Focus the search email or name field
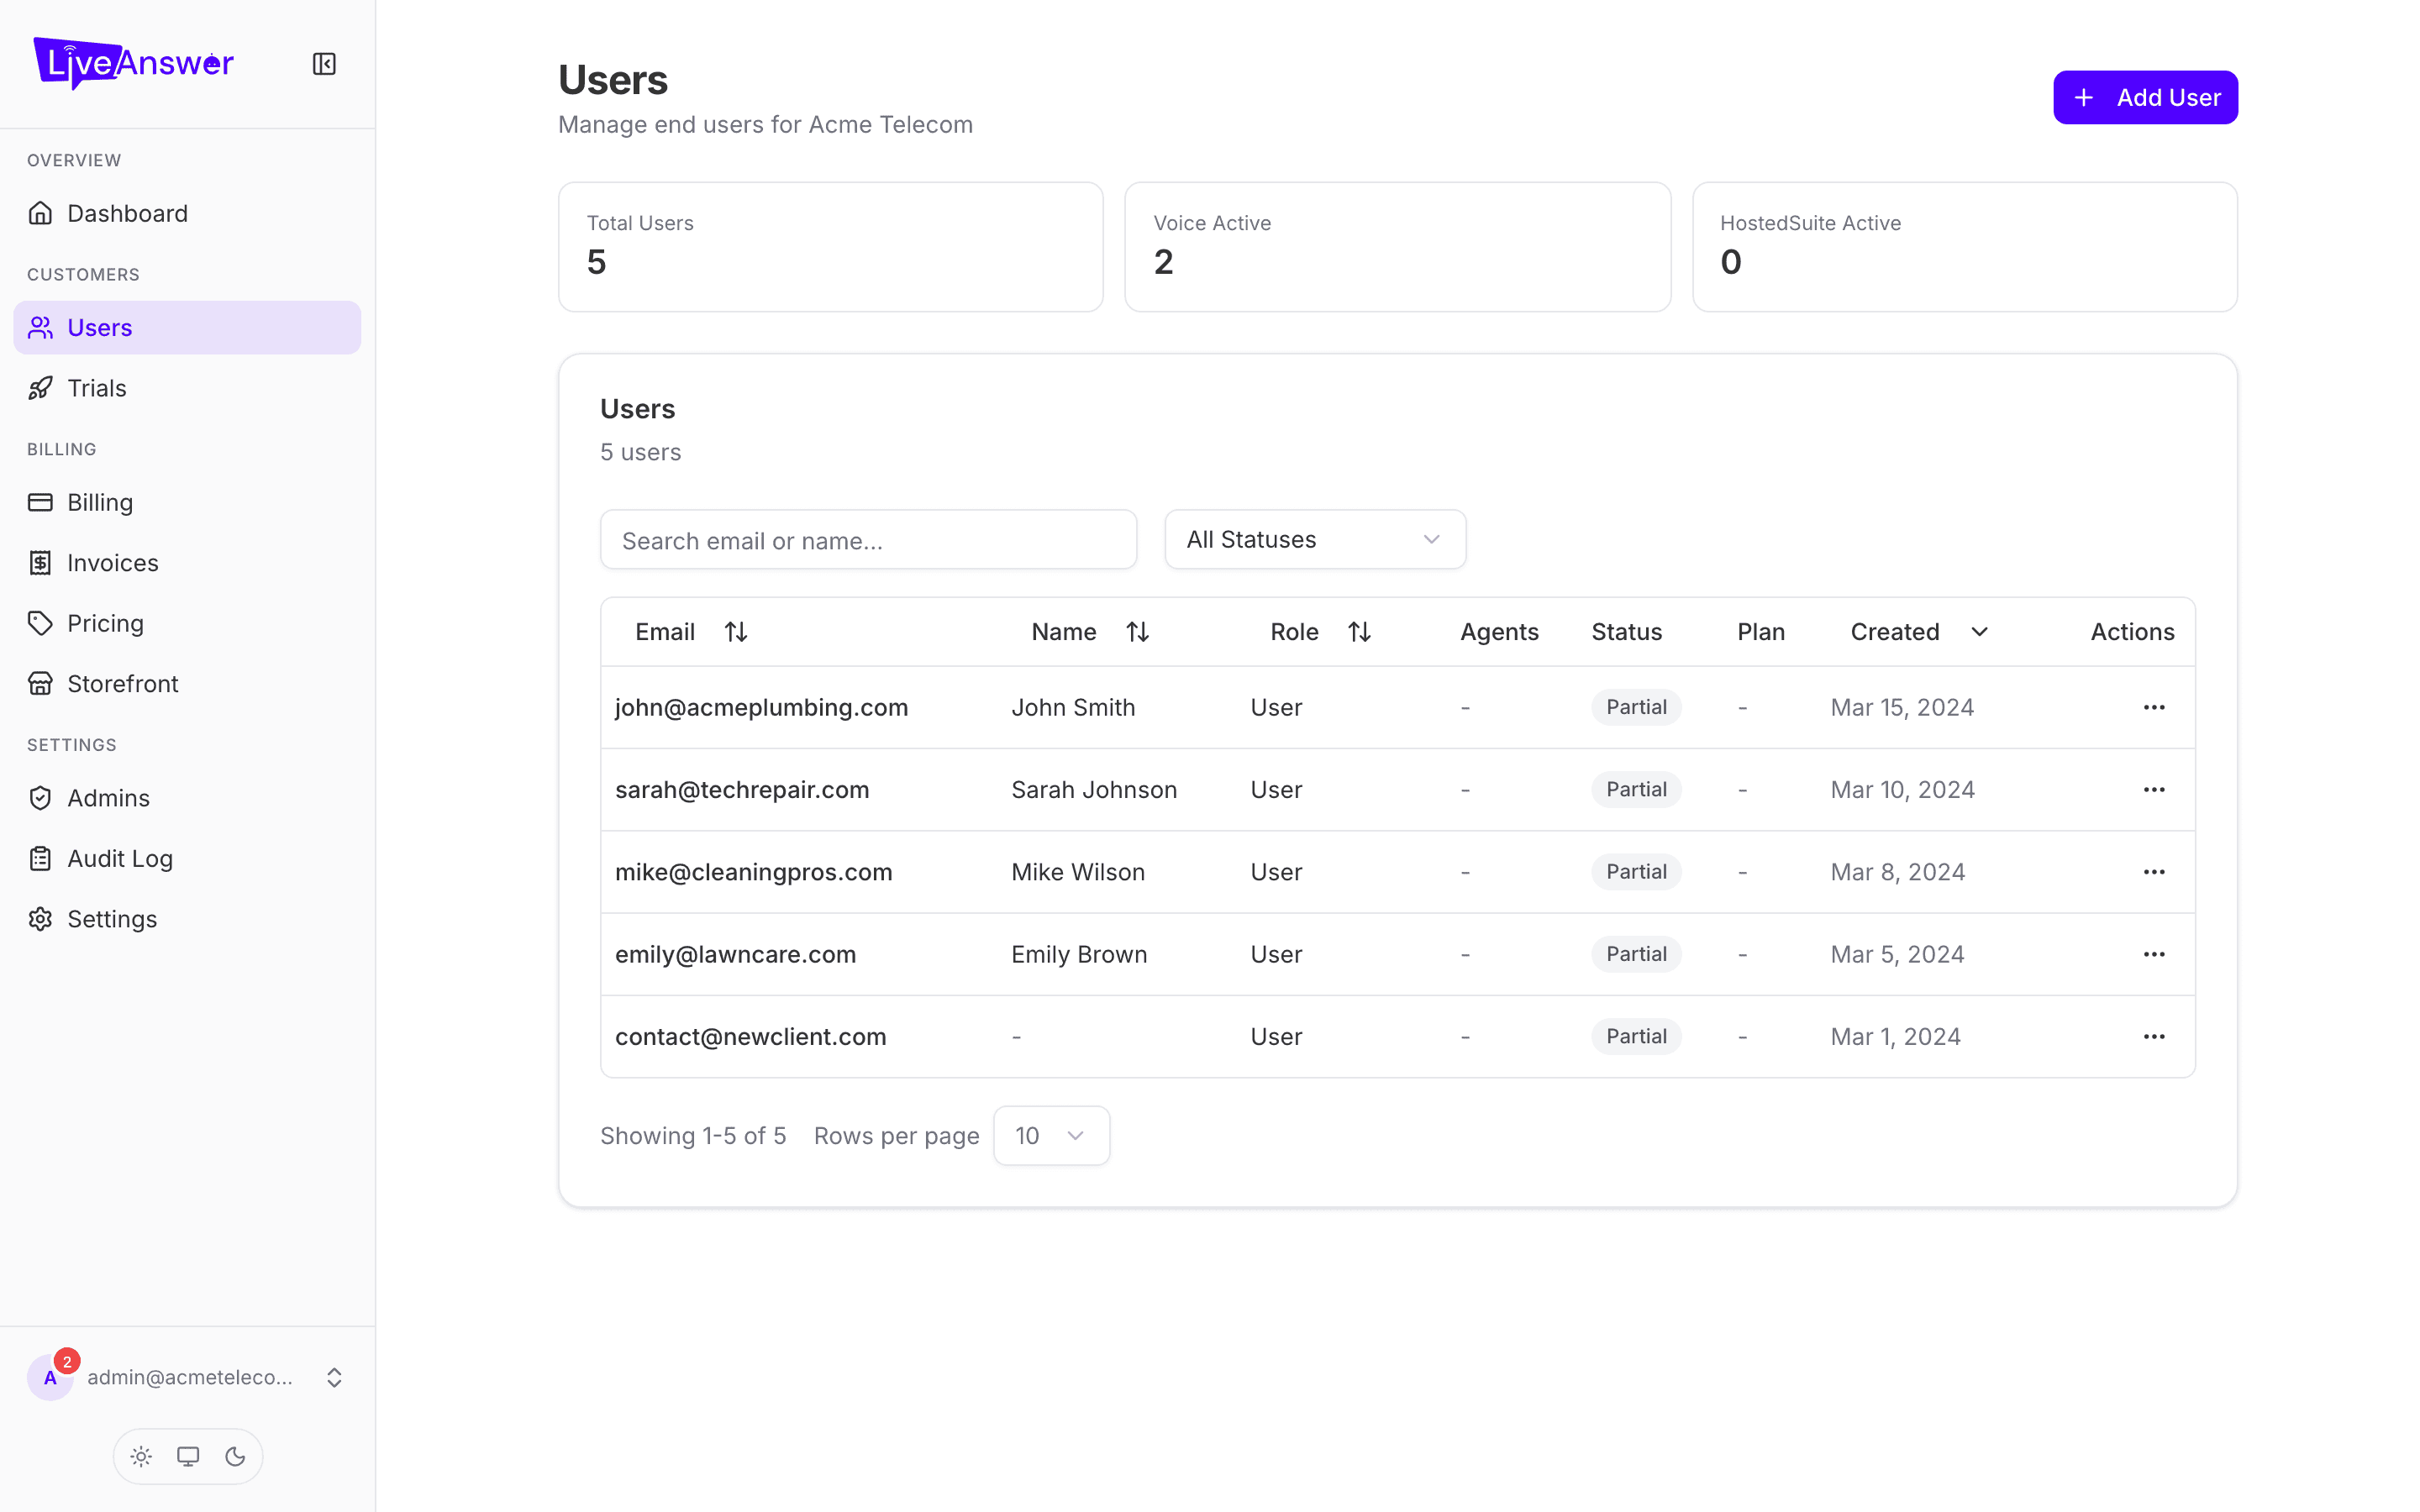This screenshot has height=1512, width=2420. click(868, 540)
